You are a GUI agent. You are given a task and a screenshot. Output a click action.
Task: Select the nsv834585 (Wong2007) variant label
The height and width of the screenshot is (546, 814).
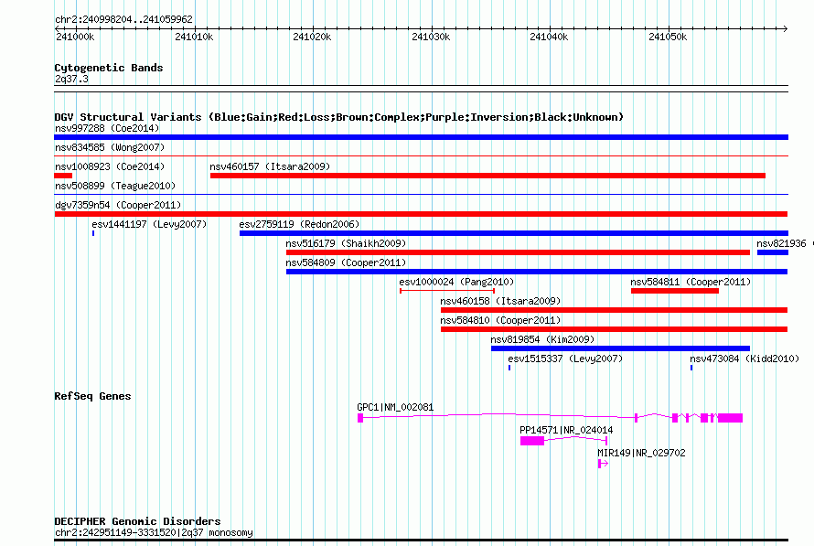(110, 147)
